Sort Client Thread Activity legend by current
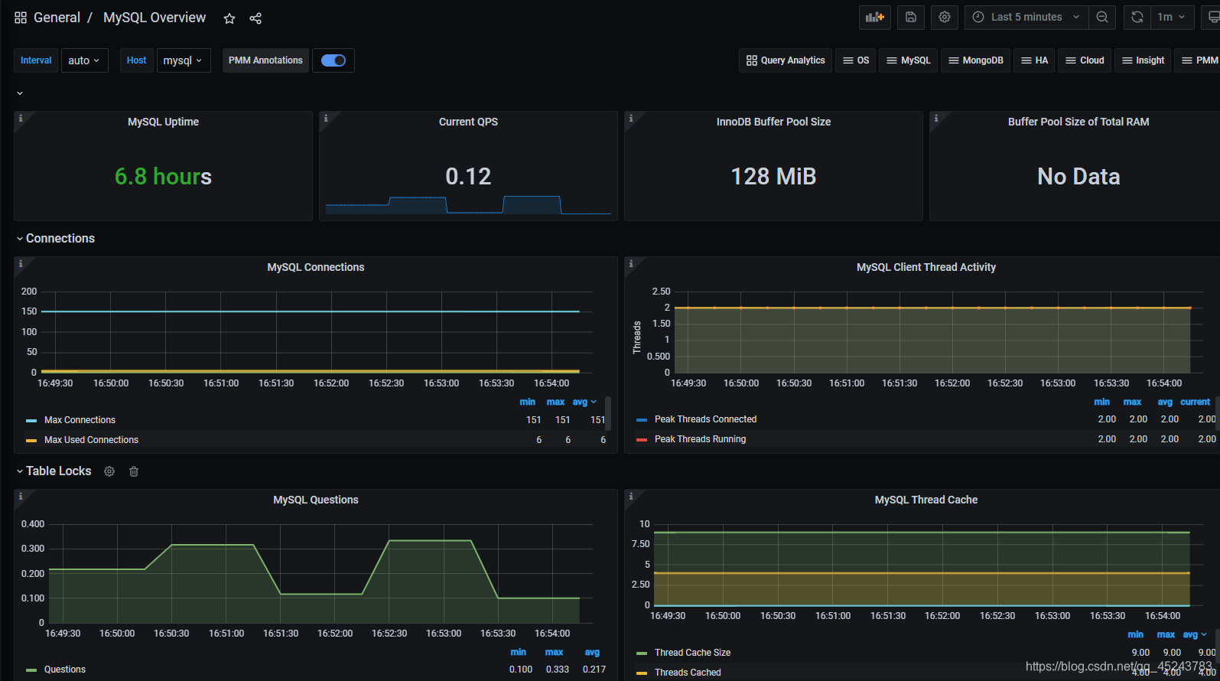The image size is (1220, 681). coord(1195,402)
